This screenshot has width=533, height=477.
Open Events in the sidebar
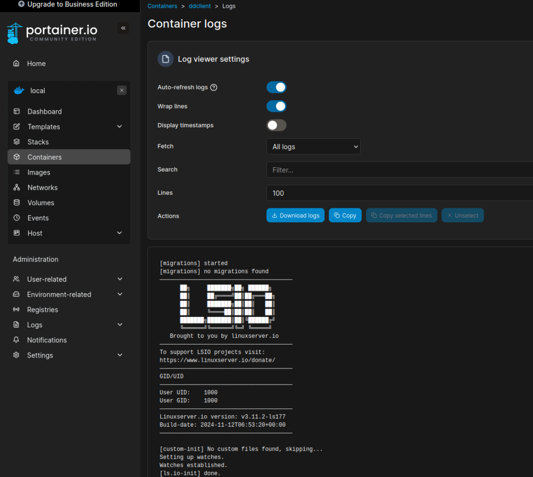69,218
